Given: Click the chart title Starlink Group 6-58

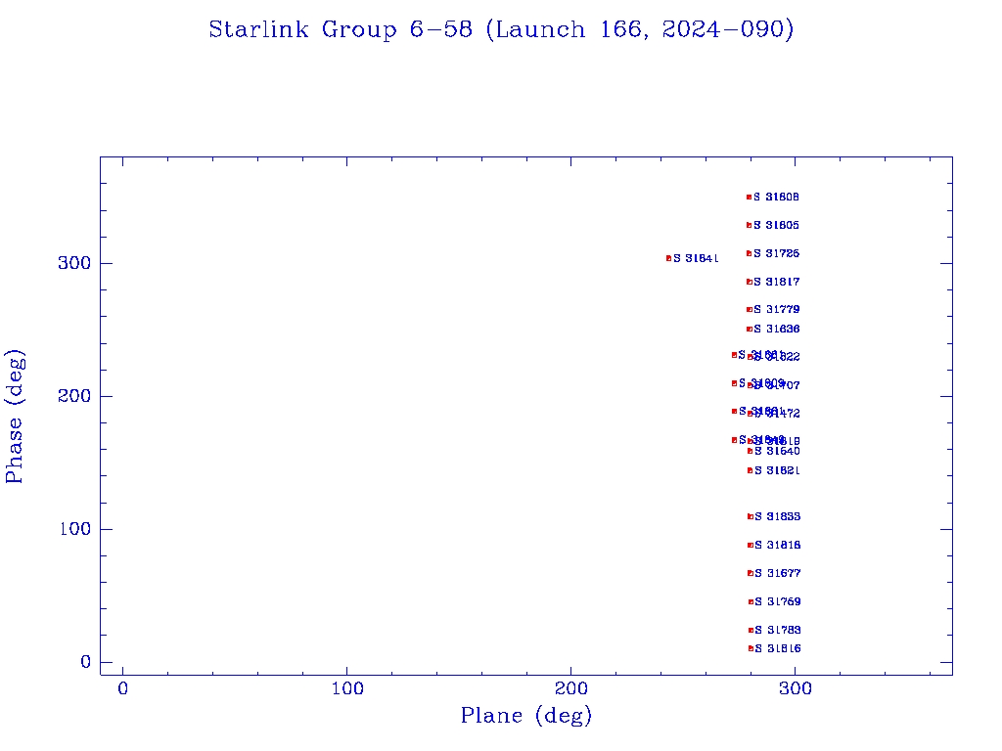Looking at the screenshot, I should point(501,29).
